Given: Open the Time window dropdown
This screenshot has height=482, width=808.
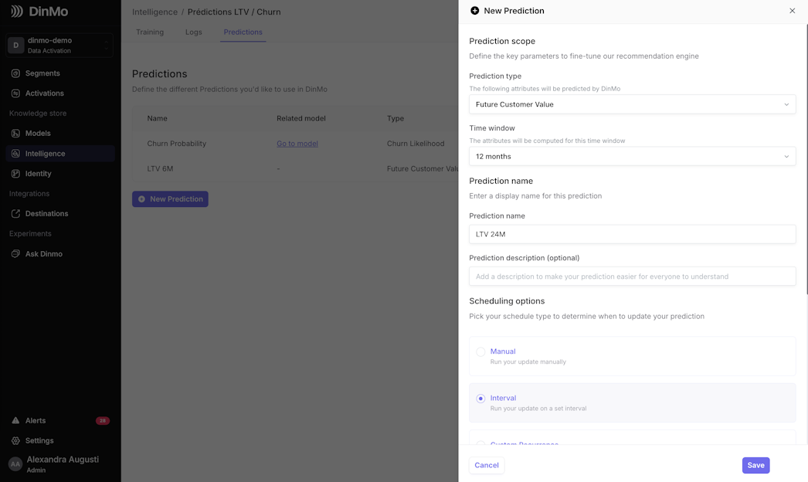Looking at the screenshot, I should [x=633, y=156].
